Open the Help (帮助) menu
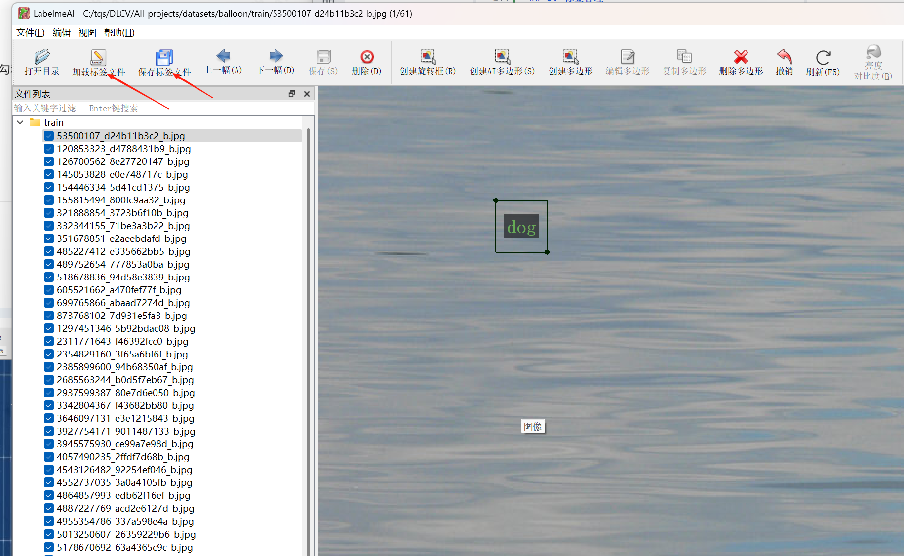904x556 pixels. pos(119,33)
